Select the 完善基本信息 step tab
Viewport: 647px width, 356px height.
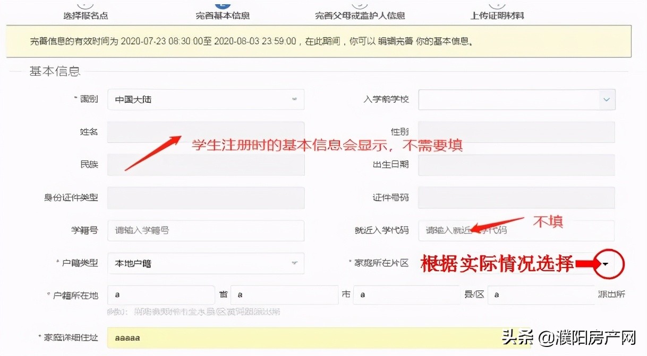pos(223,15)
